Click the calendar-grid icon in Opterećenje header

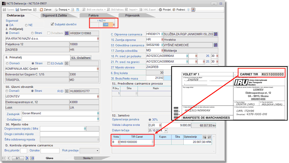point(205,137)
